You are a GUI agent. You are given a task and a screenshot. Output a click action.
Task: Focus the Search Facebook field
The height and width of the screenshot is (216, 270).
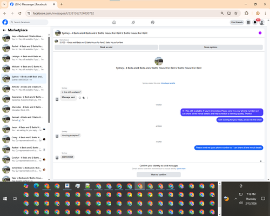29,22
